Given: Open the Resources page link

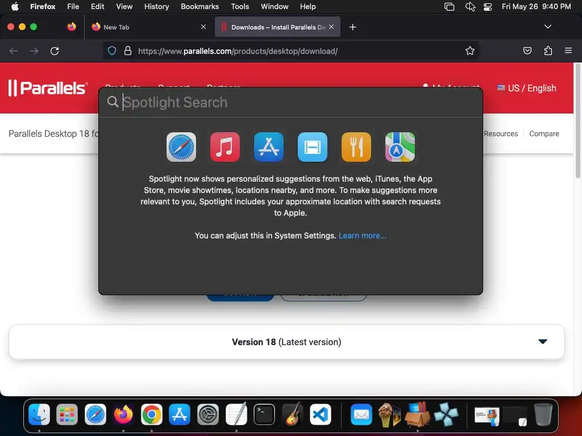Looking at the screenshot, I should coord(501,134).
